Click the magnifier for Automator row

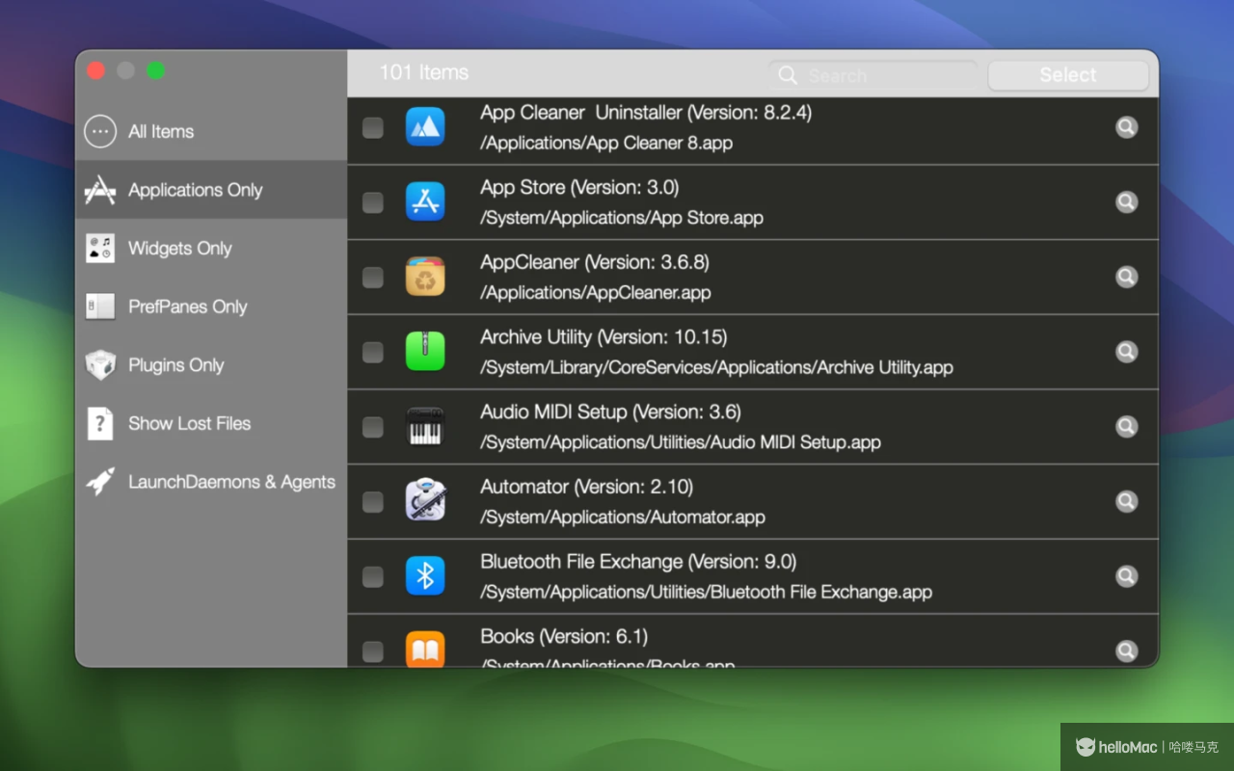(1126, 501)
